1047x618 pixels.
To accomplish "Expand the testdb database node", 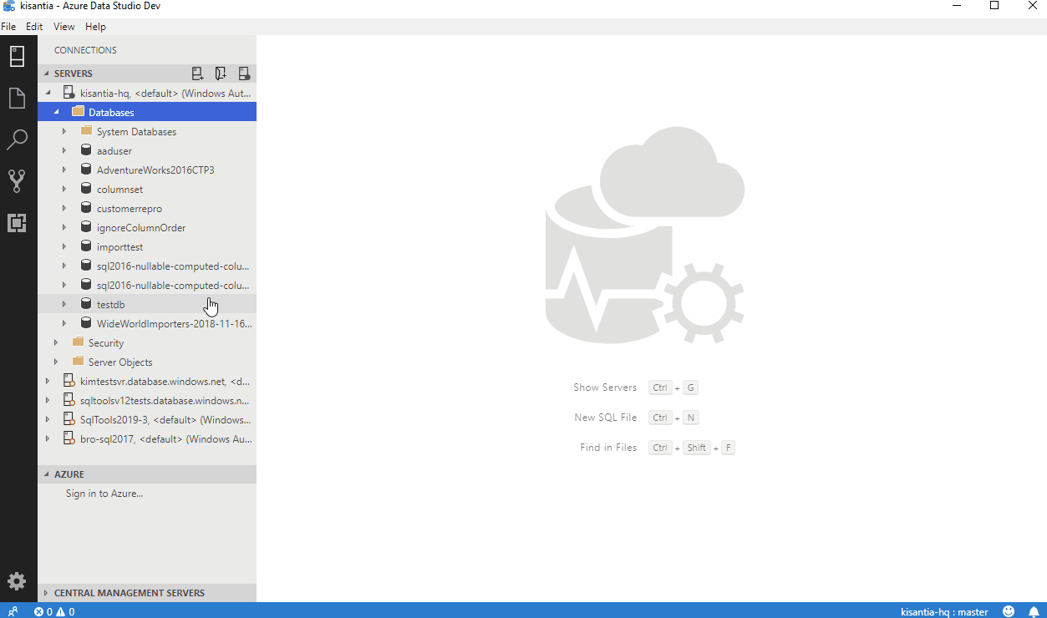I will (64, 304).
